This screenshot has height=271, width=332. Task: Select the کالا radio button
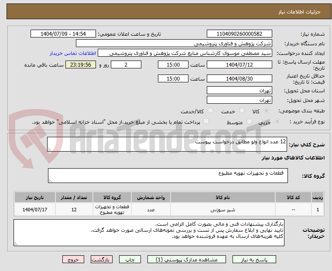pyautogui.click(x=267, y=111)
